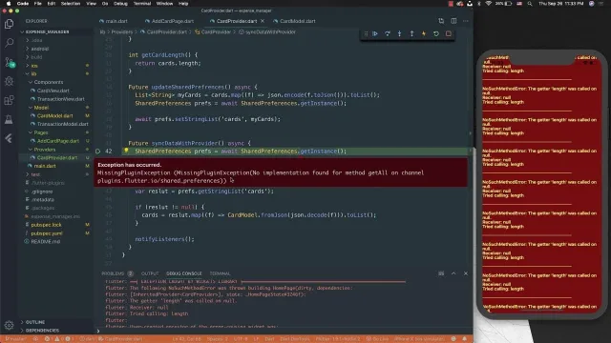Click the debug Continue button
This screenshot has width=611, height=343.
tap(375, 34)
